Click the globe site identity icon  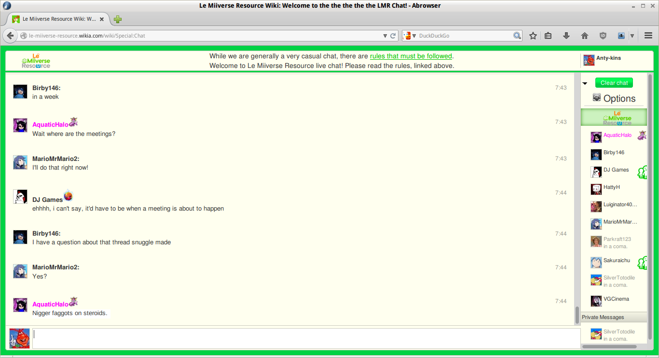click(x=24, y=36)
